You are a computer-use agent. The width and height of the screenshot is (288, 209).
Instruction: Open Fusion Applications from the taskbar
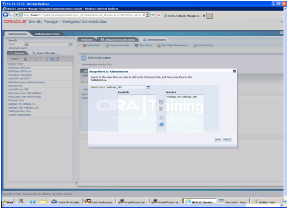[x=99, y=202]
